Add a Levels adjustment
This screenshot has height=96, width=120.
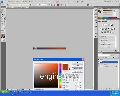tap(106, 25)
